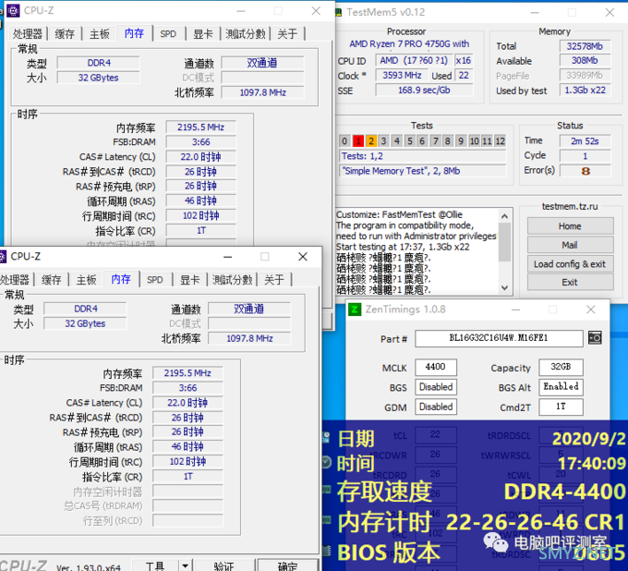This screenshot has width=628, height=571.
Task: Click the ZenTimings screenshot camera icon
Action: (595, 338)
